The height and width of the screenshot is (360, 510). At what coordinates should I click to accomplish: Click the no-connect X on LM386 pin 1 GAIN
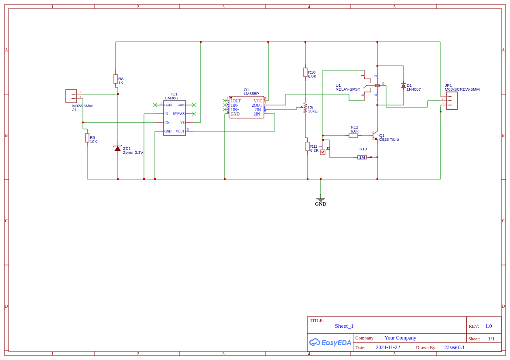pos(155,105)
